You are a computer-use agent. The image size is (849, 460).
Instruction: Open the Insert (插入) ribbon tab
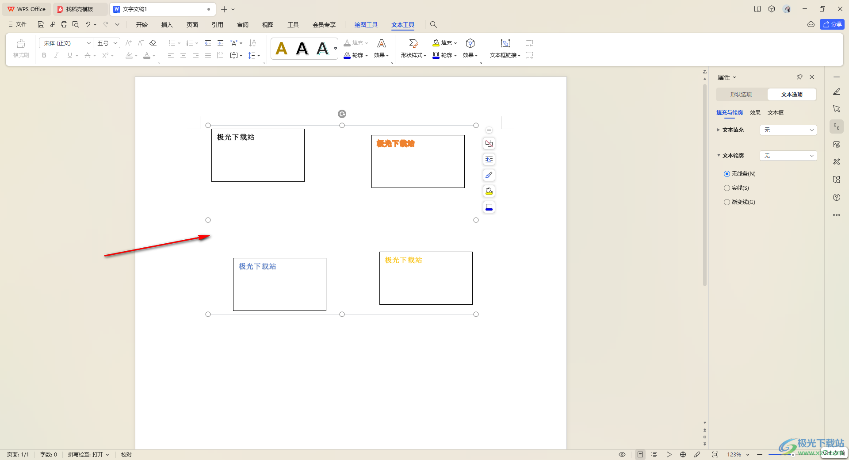[x=167, y=25]
